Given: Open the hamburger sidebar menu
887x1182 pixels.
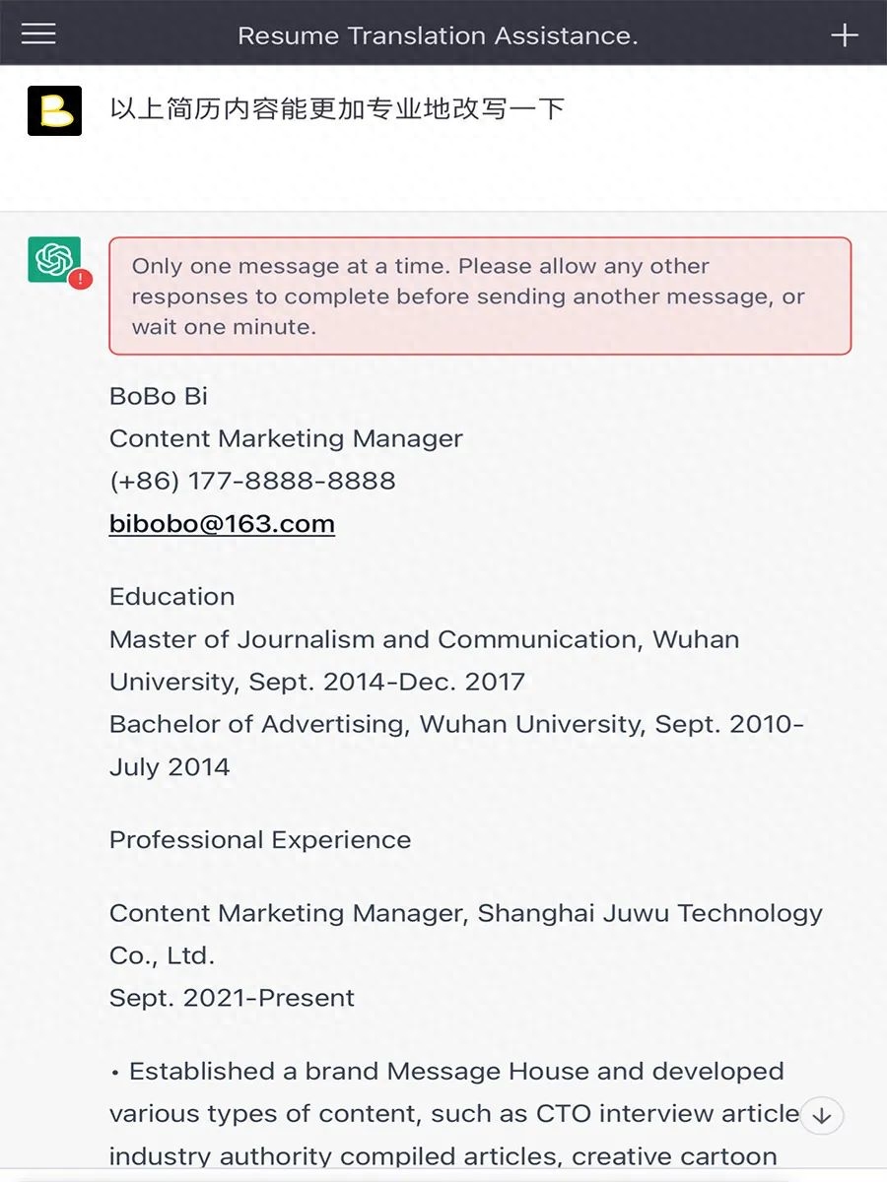Looking at the screenshot, I should click(38, 33).
